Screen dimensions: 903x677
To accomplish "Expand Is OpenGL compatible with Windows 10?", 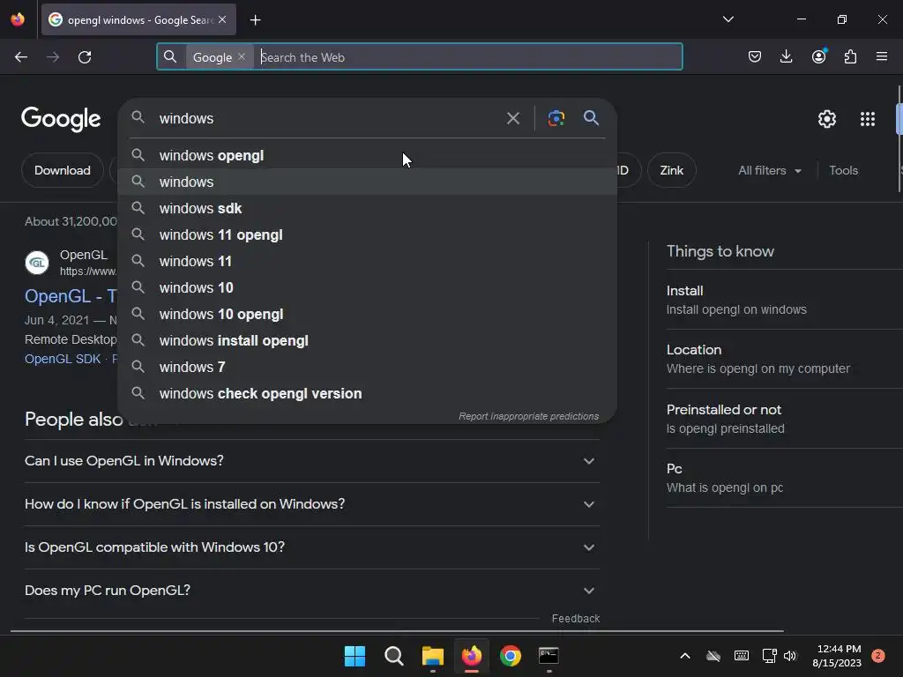I will [x=311, y=547].
